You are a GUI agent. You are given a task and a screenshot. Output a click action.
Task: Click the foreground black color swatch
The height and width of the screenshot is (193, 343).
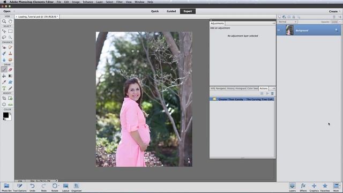pyautogui.click(x=5, y=115)
